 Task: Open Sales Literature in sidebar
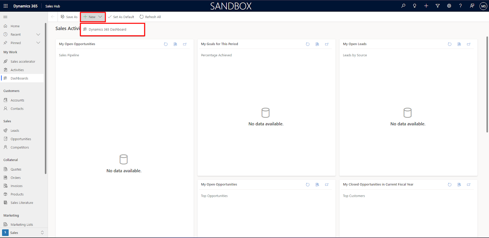[22, 203]
